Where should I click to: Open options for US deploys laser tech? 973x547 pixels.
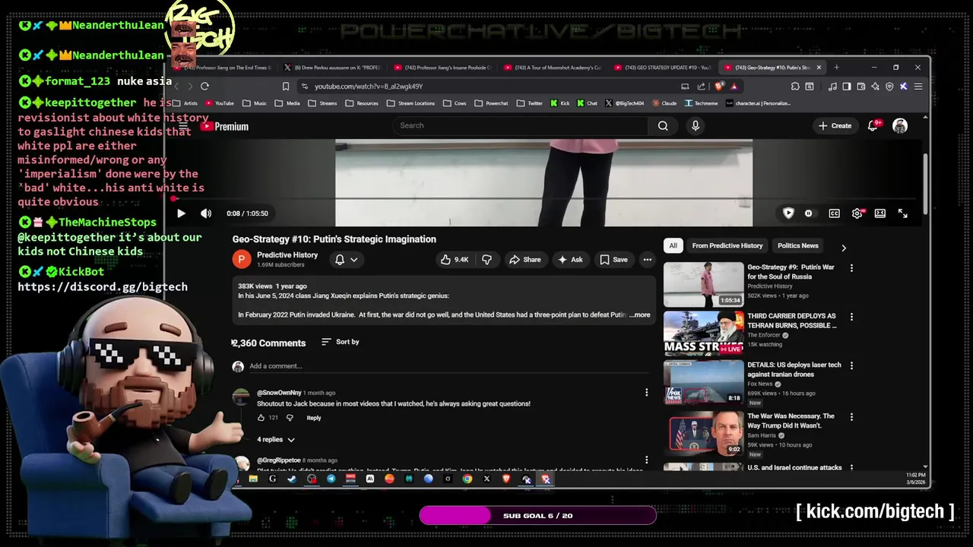851,365
